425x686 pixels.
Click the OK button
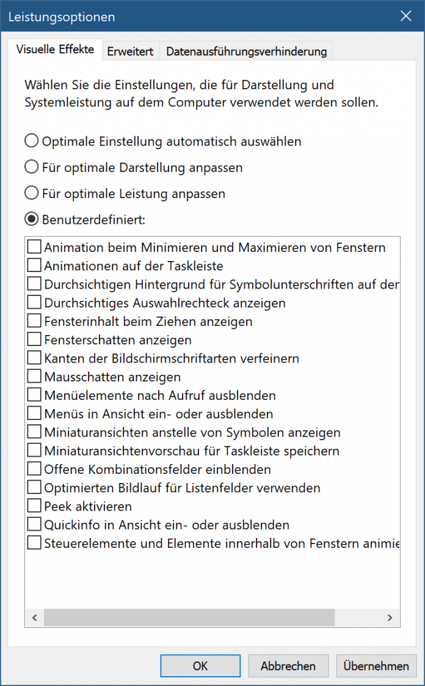200,666
